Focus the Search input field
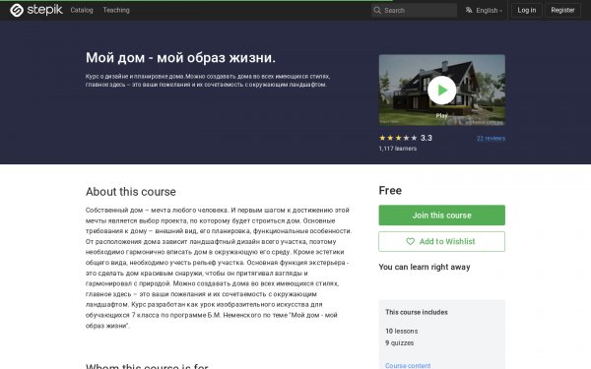 pyautogui.click(x=414, y=10)
